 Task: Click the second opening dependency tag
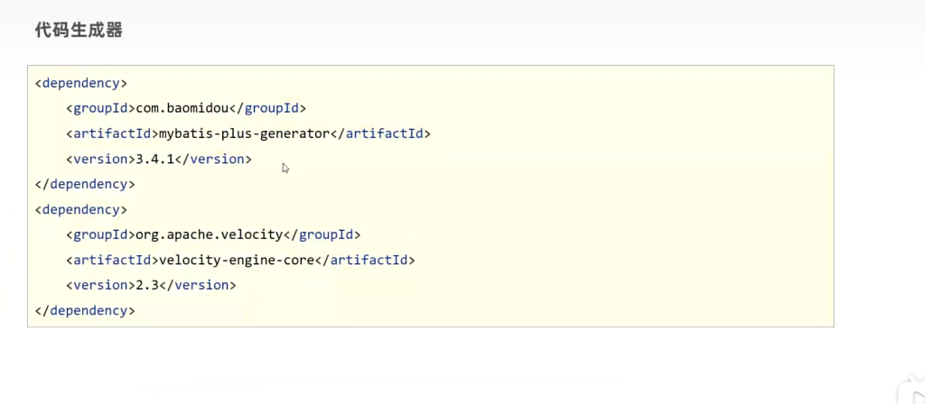pyautogui.click(x=80, y=209)
